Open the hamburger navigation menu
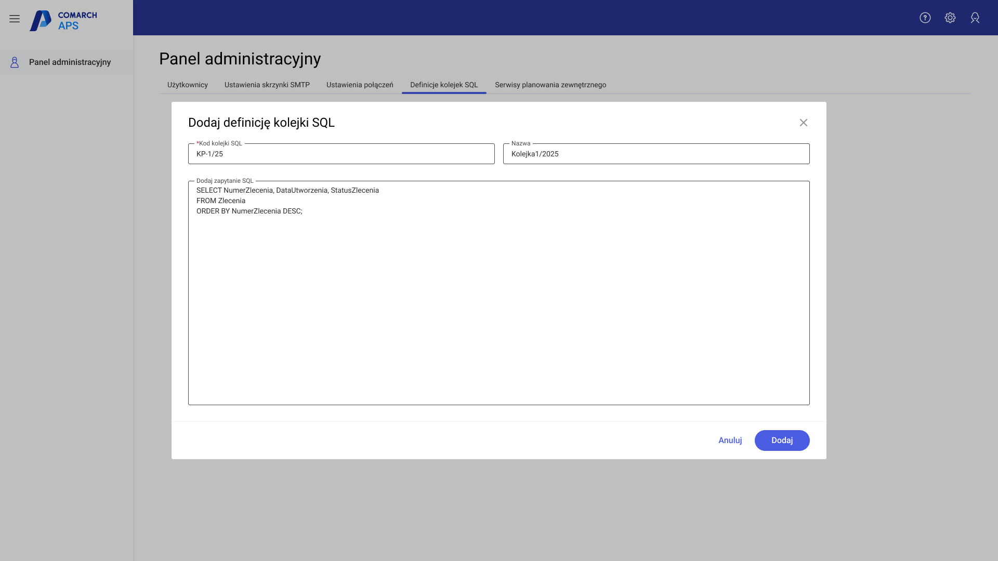The image size is (998, 561). [x=15, y=19]
